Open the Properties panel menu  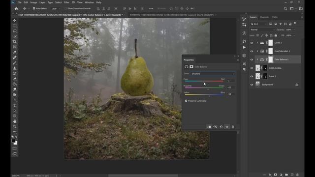[238, 60]
